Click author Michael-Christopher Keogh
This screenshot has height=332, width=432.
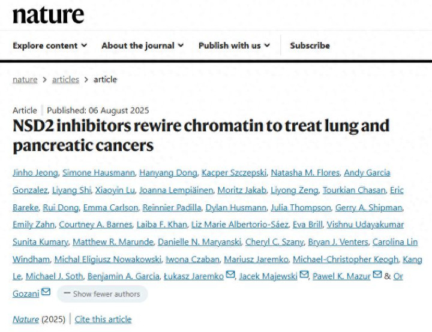(x=346, y=259)
